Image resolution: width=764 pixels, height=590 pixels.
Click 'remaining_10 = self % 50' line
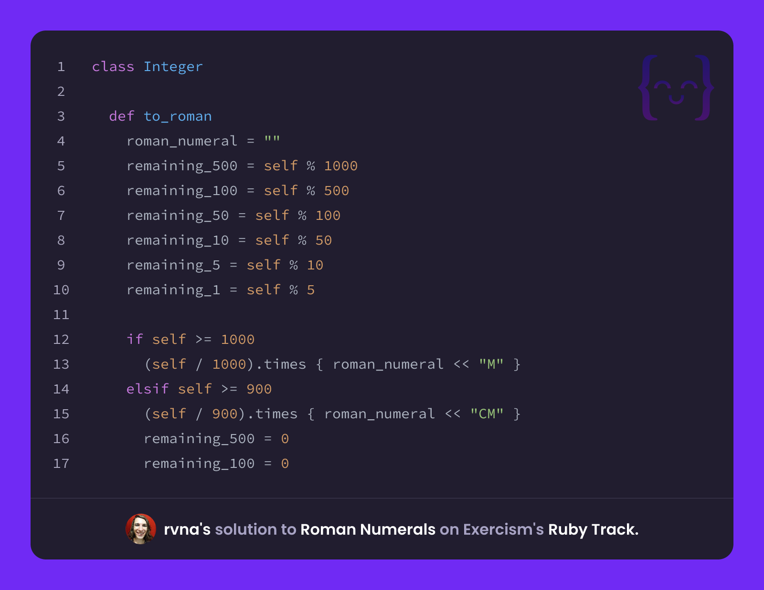click(229, 240)
